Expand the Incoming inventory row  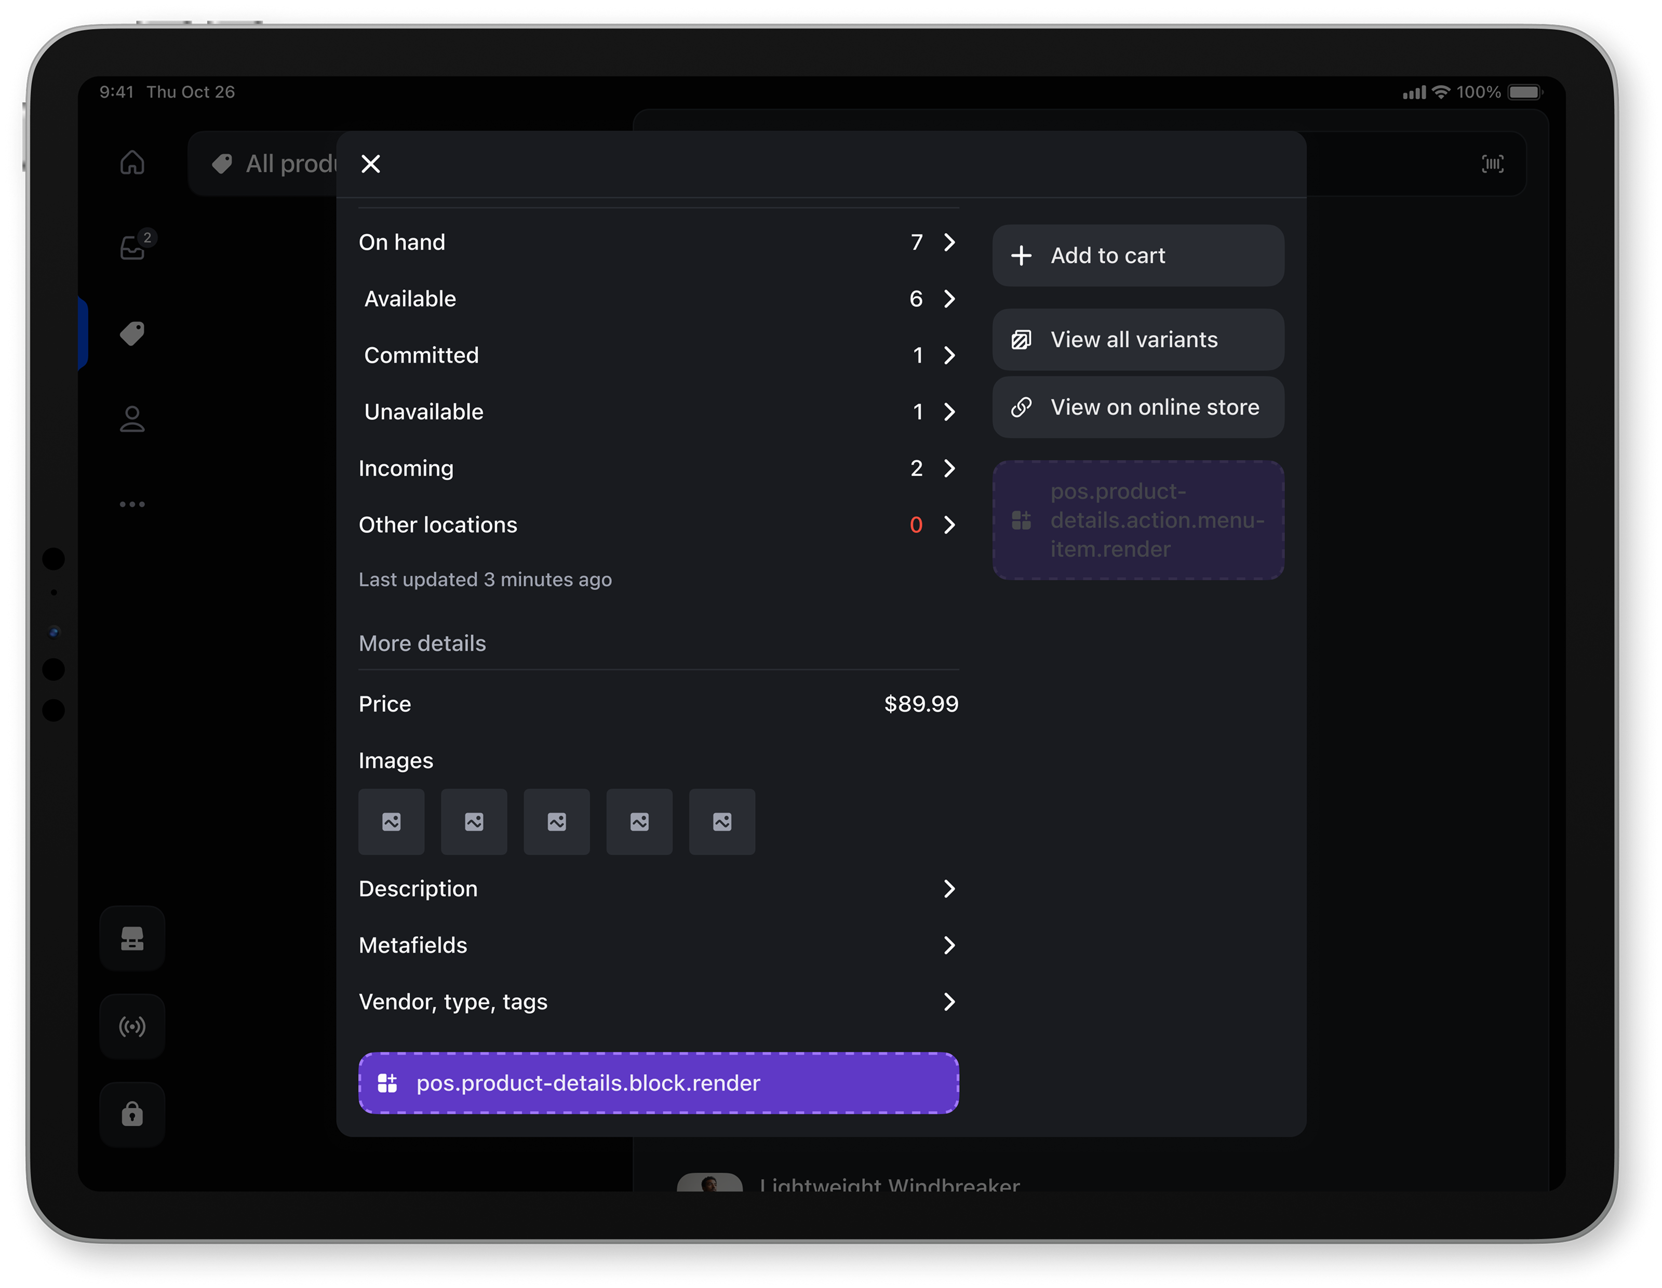pyautogui.click(x=658, y=468)
